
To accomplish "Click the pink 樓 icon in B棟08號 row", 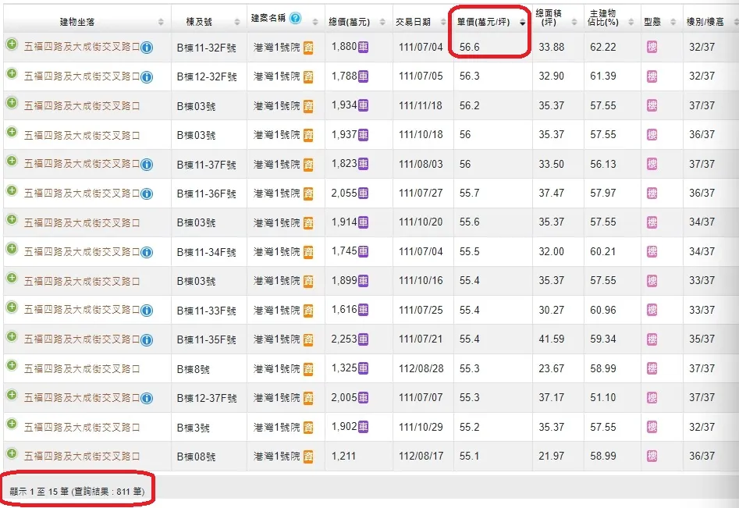I will [652, 456].
